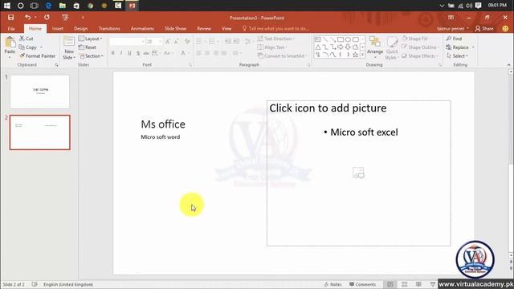Switch to the Insert tab

[x=57, y=29]
